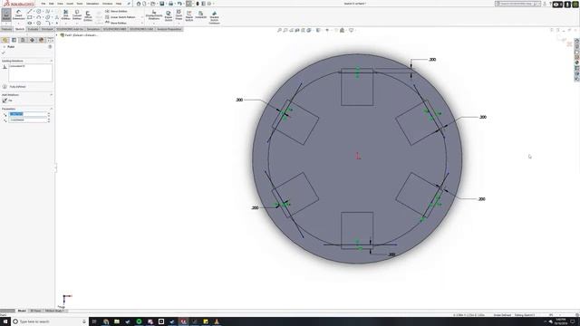Expand the Part1 flyout tree arrow

57,35
